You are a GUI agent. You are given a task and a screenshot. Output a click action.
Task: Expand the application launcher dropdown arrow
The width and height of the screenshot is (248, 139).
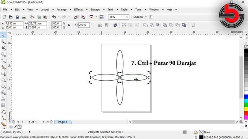[96, 17]
